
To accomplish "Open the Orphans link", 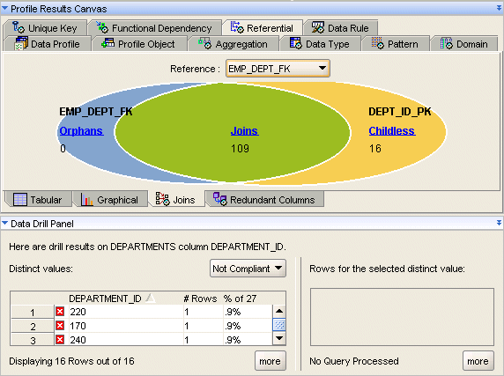I will [x=81, y=131].
